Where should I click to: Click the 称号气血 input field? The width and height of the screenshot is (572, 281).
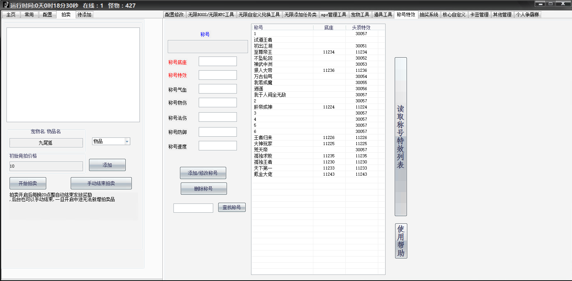tap(217, 89)
